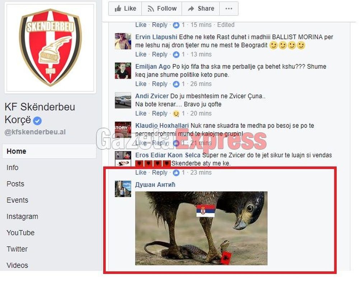This screenshot has height=282, width=359.
Task: Click the Follow feed icon button
Action: click(x=162, y=9)
